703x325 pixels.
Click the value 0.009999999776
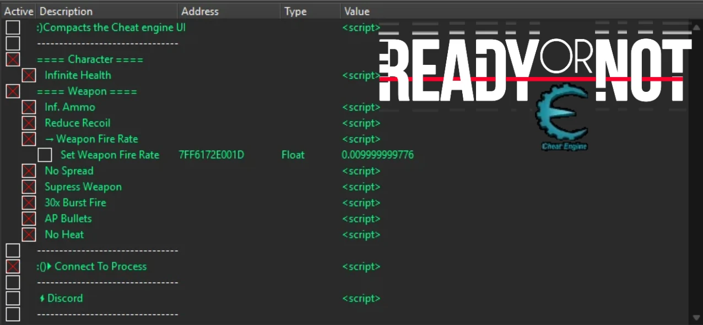(377, 155)
